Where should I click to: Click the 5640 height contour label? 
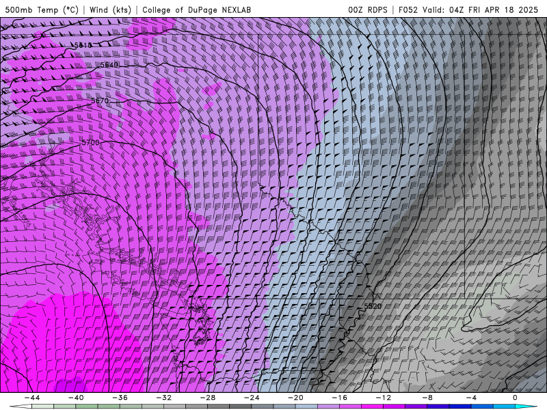tap(109, 65)
